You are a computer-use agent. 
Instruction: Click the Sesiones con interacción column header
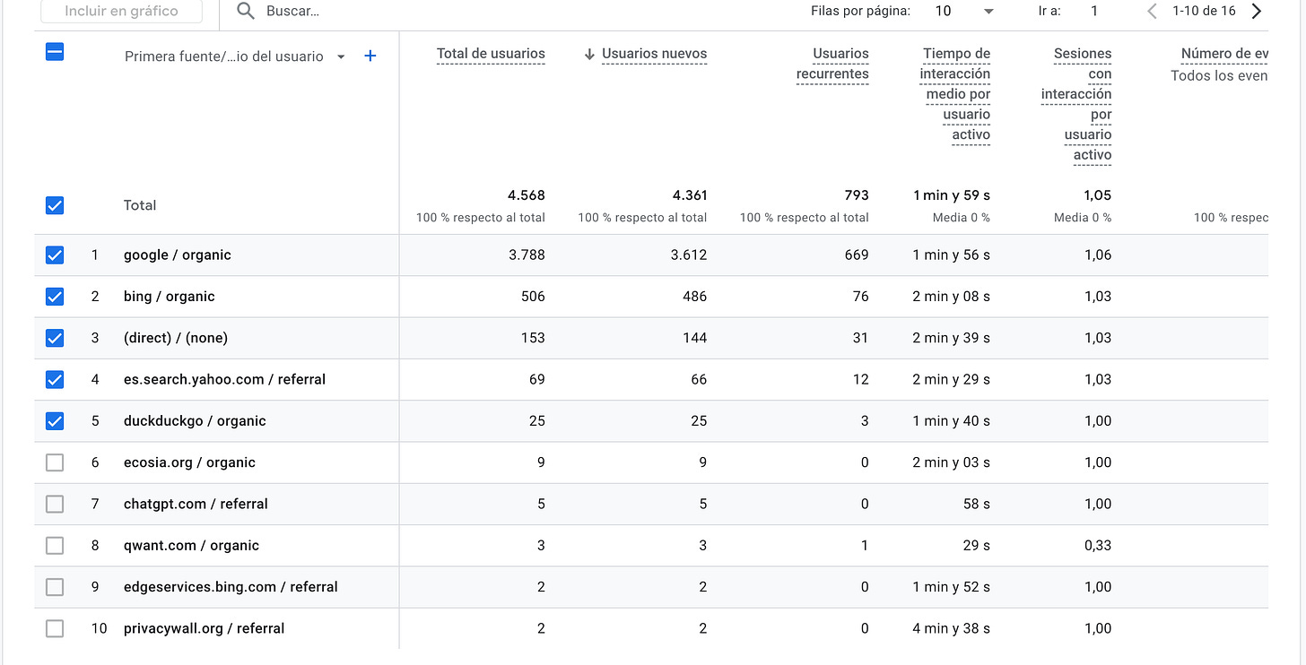click(1076, 104)
